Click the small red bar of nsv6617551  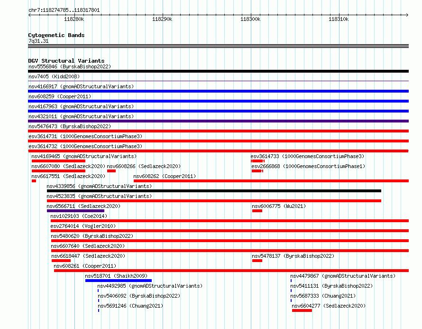34,181
